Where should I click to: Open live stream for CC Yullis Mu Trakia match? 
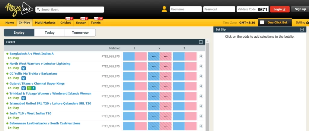click(x=24, y=78)
